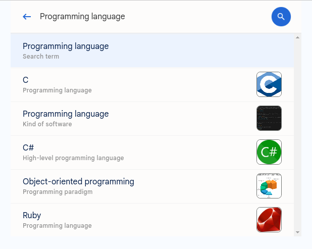
Task: Click "Kind of software" subtitle text
Action: tap(47, 124)
